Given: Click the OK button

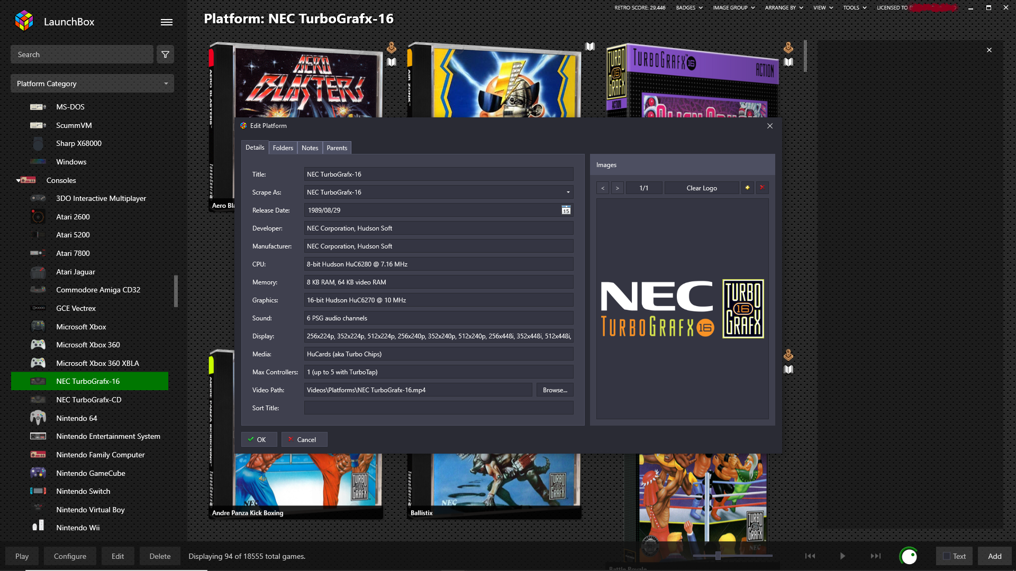Looking at the screenshot, I should tap(259, 439).
